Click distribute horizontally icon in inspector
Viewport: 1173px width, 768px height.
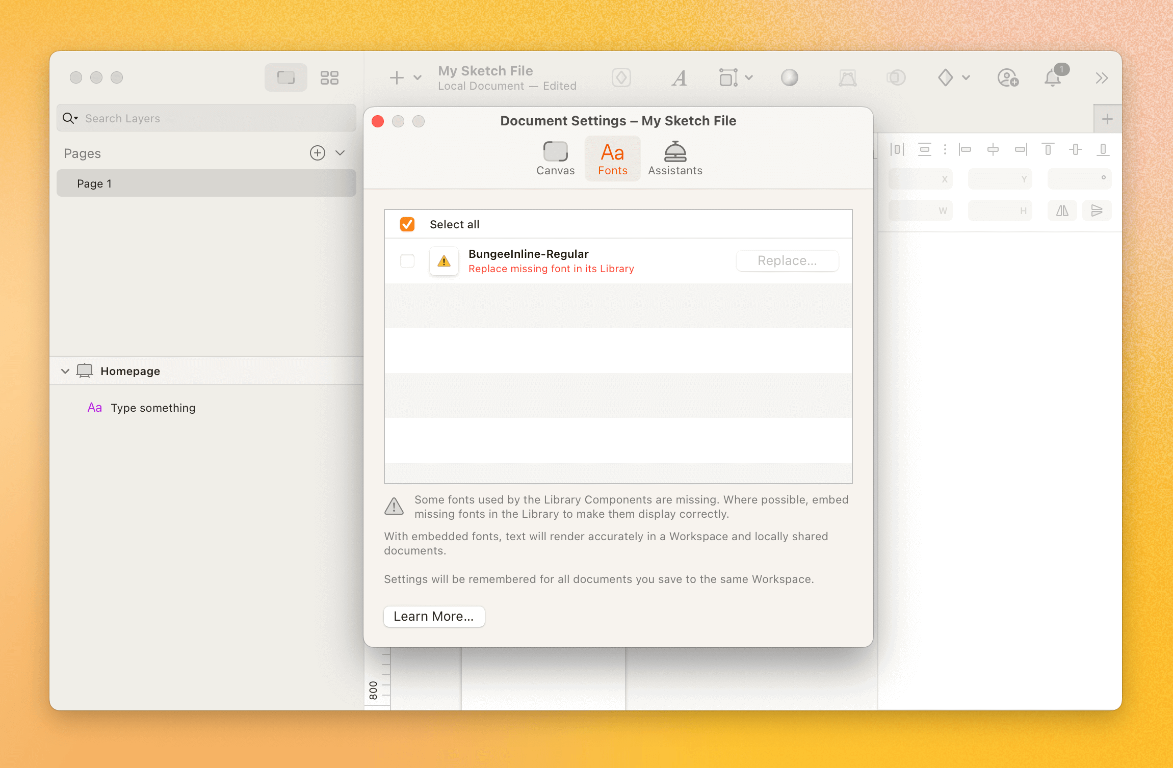tap(897, 149)
